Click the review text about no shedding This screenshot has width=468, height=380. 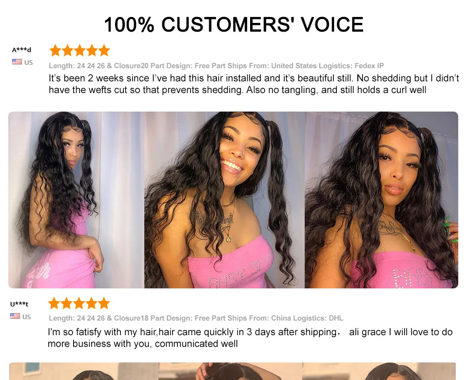pos(253,84)
